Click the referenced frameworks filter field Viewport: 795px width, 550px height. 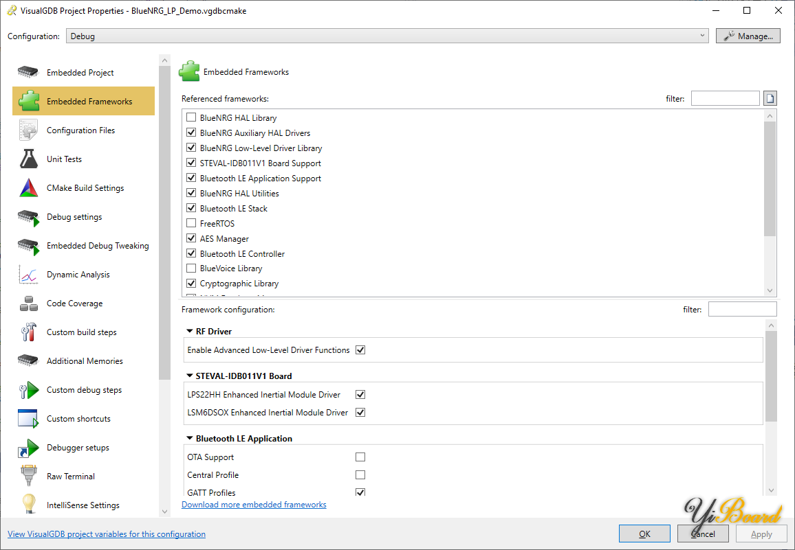725,98
